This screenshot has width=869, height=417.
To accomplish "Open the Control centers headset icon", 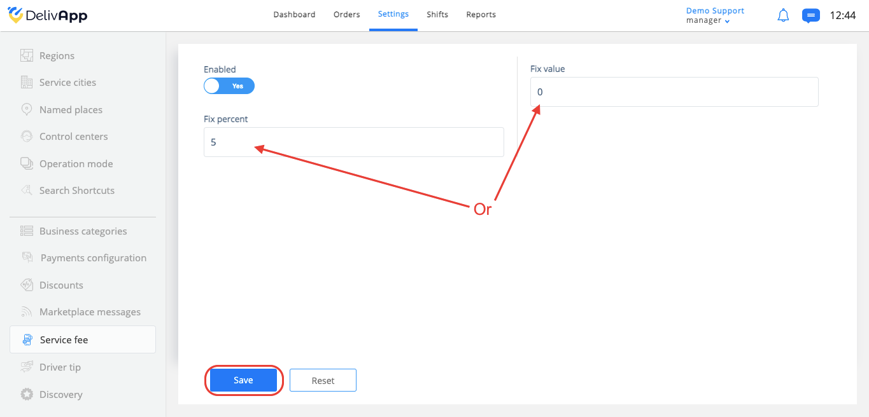I will point(27,136).
